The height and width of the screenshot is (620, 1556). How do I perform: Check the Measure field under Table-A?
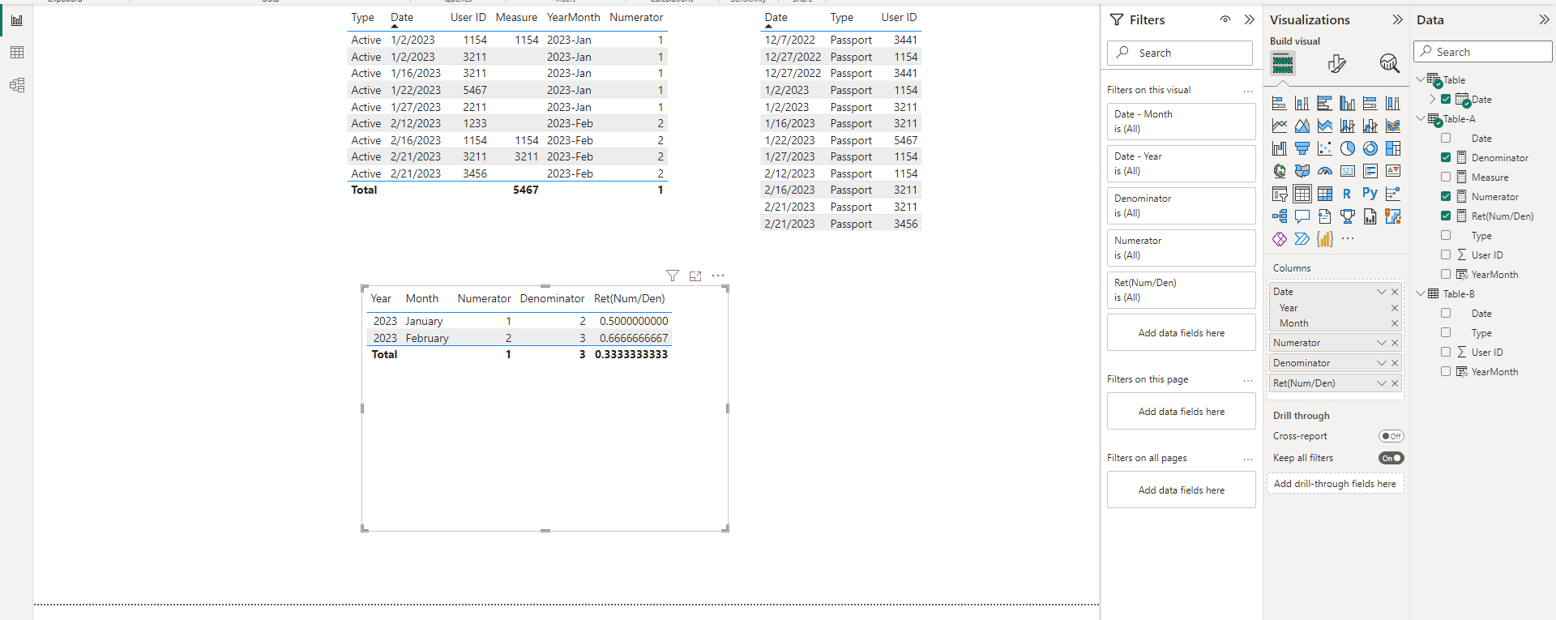coord(1446,177)
